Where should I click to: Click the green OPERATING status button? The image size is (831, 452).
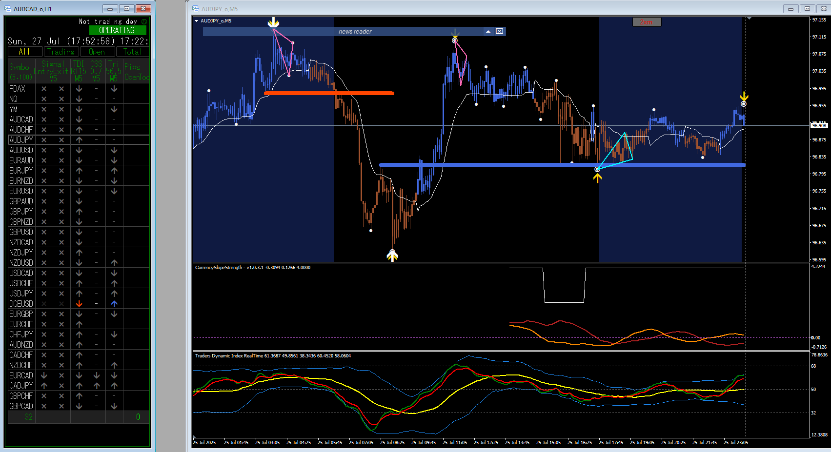(117, 30)
